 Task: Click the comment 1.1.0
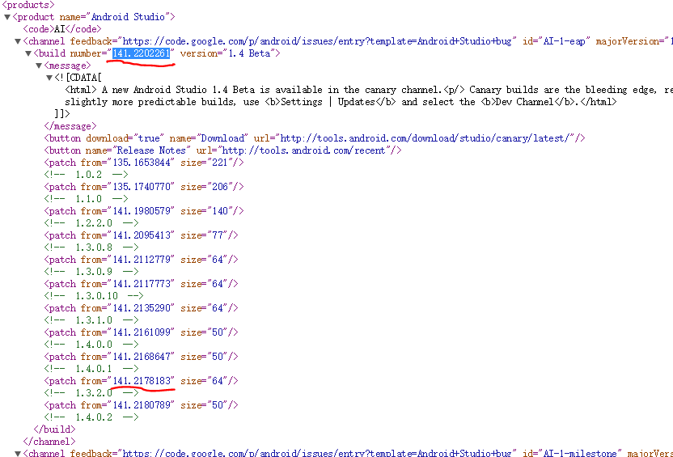[x=86, y=199]
